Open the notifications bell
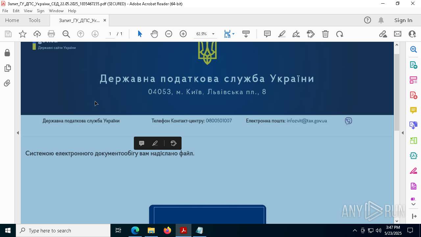Viewport: 421px width, 237px height. pyautogui.click(x=381, y=20)
